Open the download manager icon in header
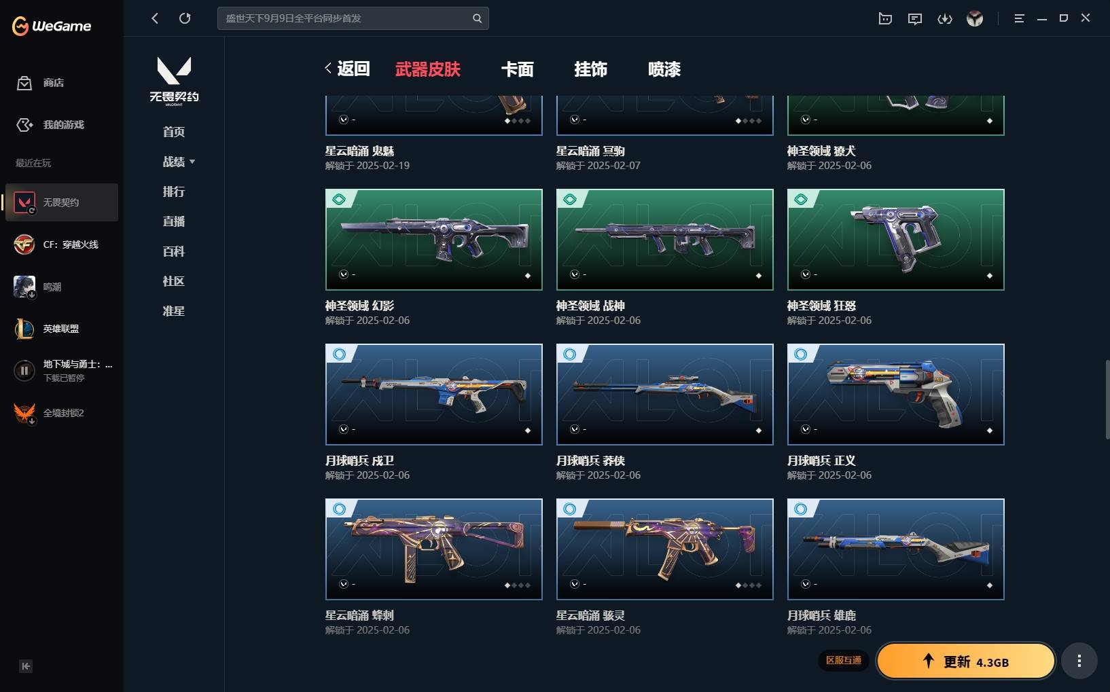The height and width of the screenshot is (692, 1110). pos(945,18)
